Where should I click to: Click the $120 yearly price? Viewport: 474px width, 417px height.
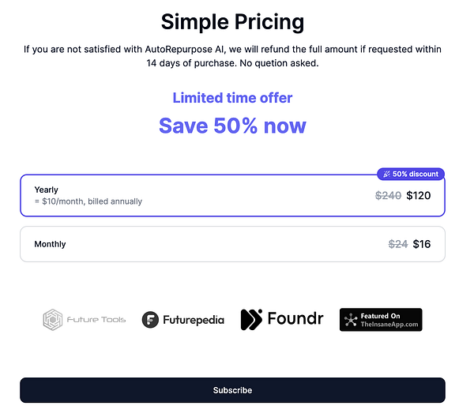click(x=419, y=195)
